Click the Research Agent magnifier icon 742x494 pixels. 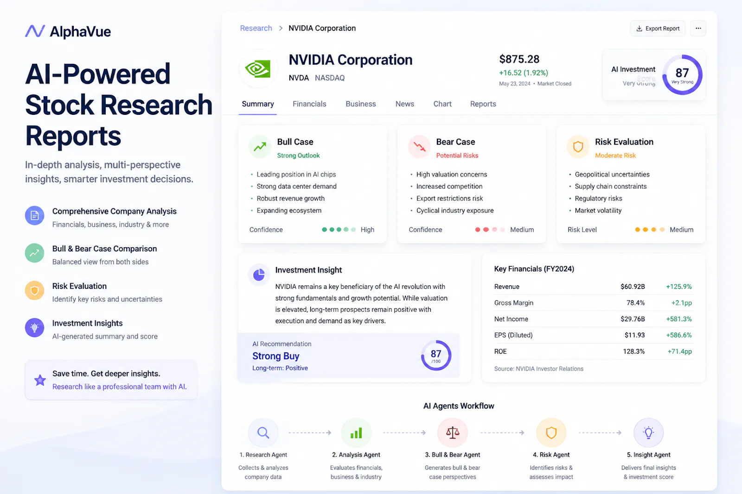263,433
